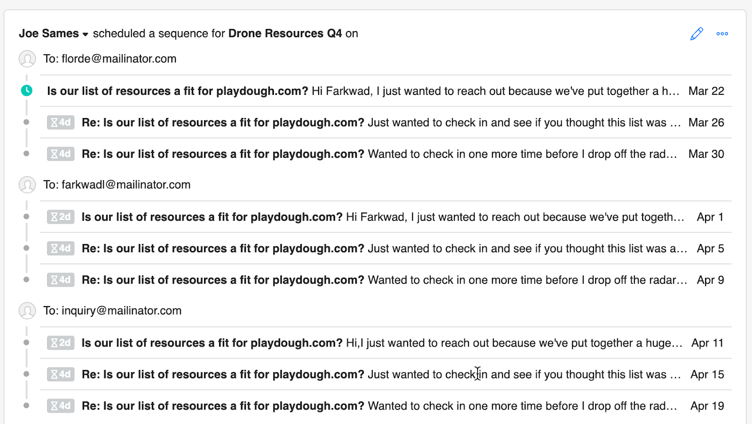Click avatar icon beside farkwadl@mailinator.com

pos(27,185)
